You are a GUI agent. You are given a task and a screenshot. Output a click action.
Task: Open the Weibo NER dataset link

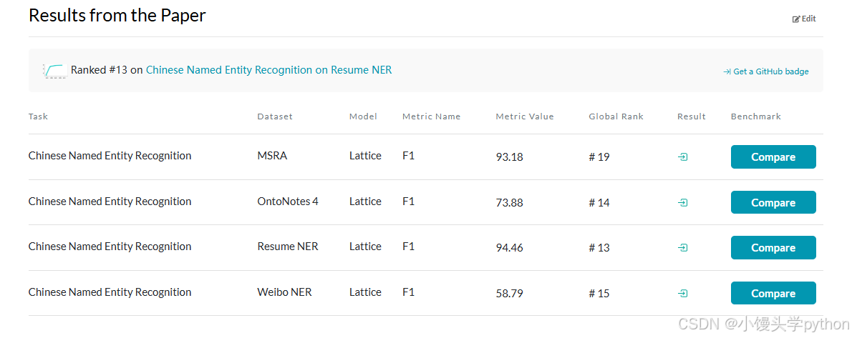pyautogui.click(x=284, y=292)
